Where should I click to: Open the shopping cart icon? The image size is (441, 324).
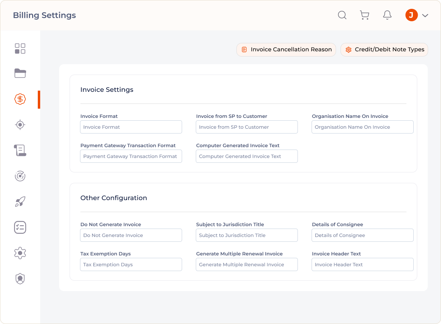point(365,15)
